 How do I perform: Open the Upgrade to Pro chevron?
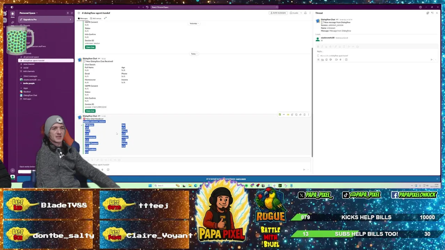tap(70, 19)
